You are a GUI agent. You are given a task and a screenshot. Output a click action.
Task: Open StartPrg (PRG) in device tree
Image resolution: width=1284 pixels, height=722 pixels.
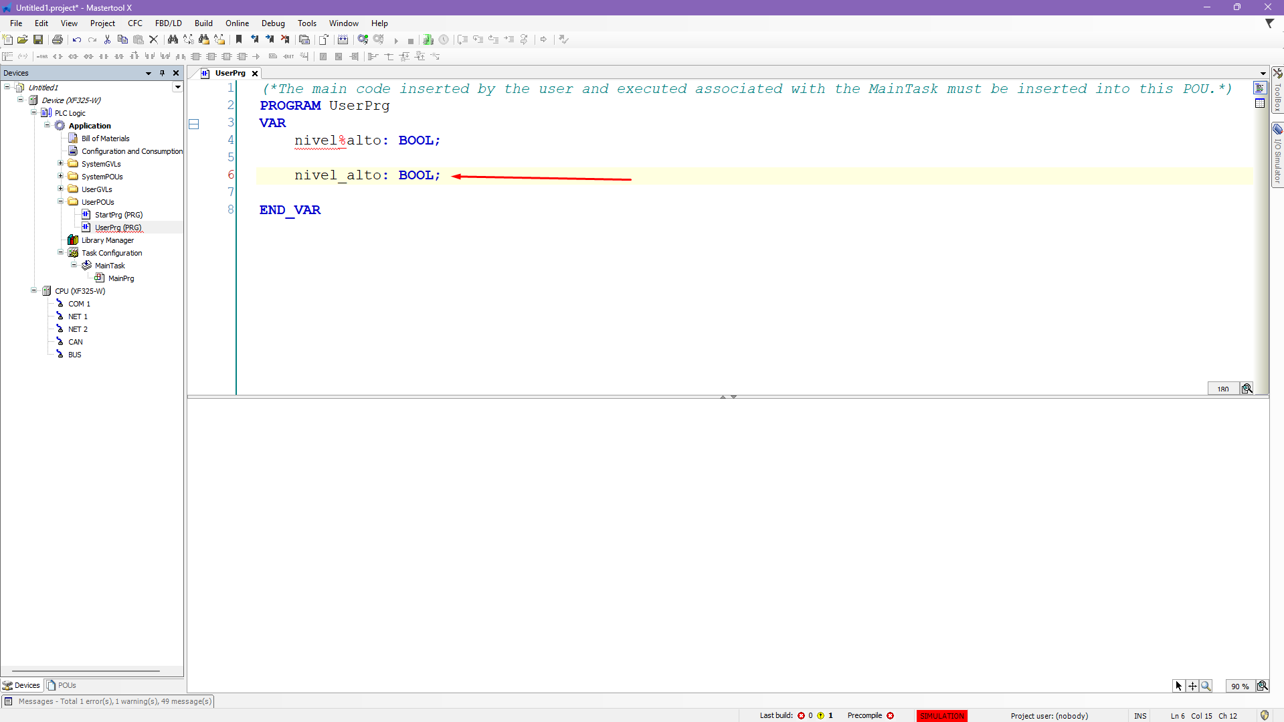pyautogui.click(x=118, y=215)
